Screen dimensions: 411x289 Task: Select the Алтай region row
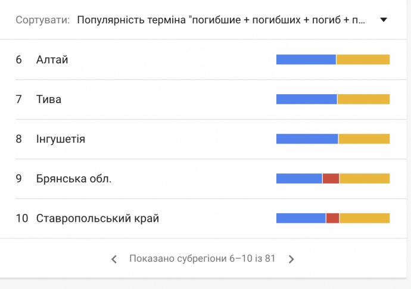(52, 60)
